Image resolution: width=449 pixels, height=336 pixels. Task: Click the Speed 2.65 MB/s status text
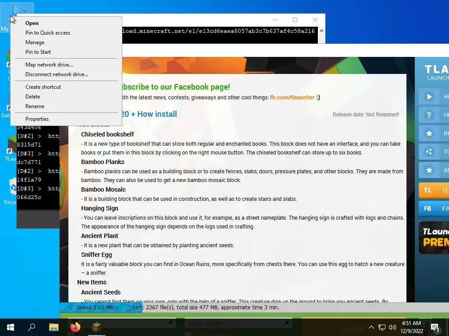click(x=97, y=308)
